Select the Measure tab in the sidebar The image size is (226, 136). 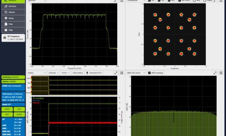pyautogui.click(x=13, y=1)
